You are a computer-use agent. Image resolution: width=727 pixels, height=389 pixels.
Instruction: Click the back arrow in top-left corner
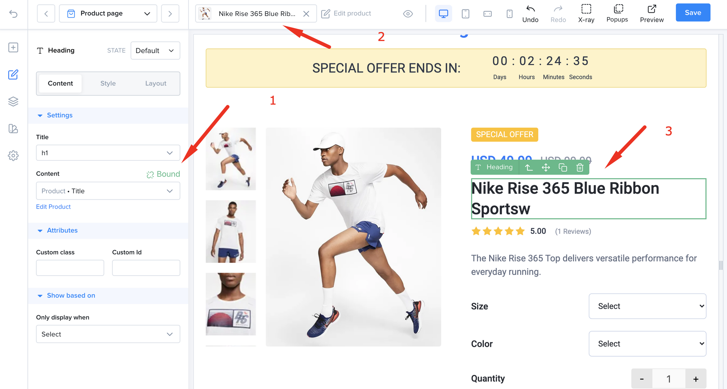pyautogui.click(x=13, y=14)
